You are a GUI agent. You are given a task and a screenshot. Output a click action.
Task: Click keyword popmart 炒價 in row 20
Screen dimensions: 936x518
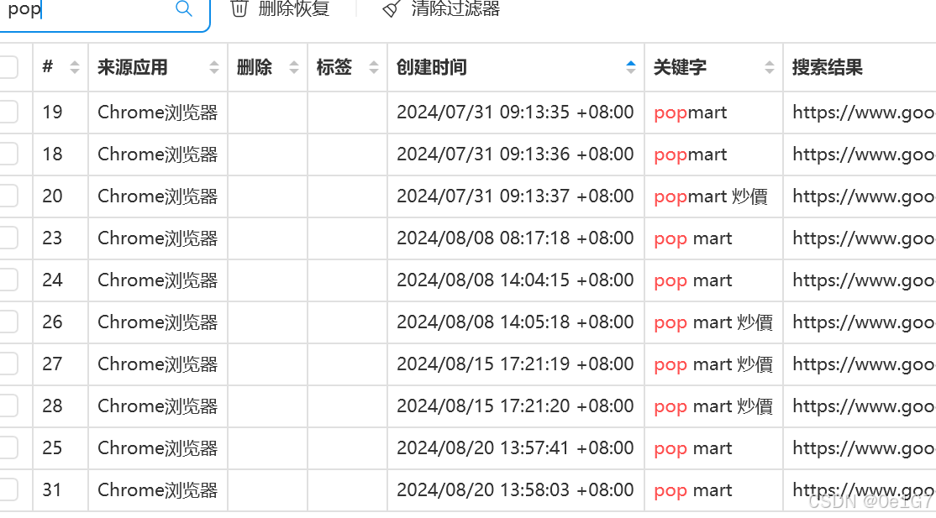(x=711, y=196)
